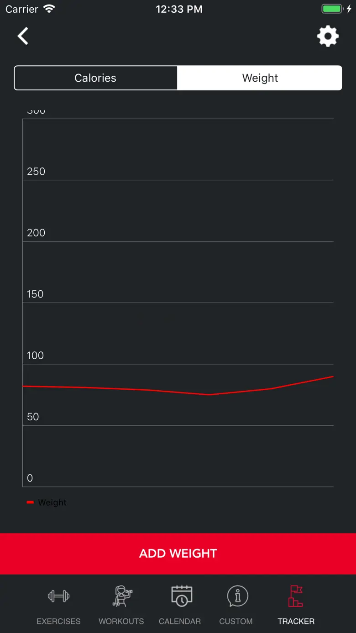This screenshot has height=633, width=356.
Task: Tap the battery indicator in status bar
Action: (332, 9)
